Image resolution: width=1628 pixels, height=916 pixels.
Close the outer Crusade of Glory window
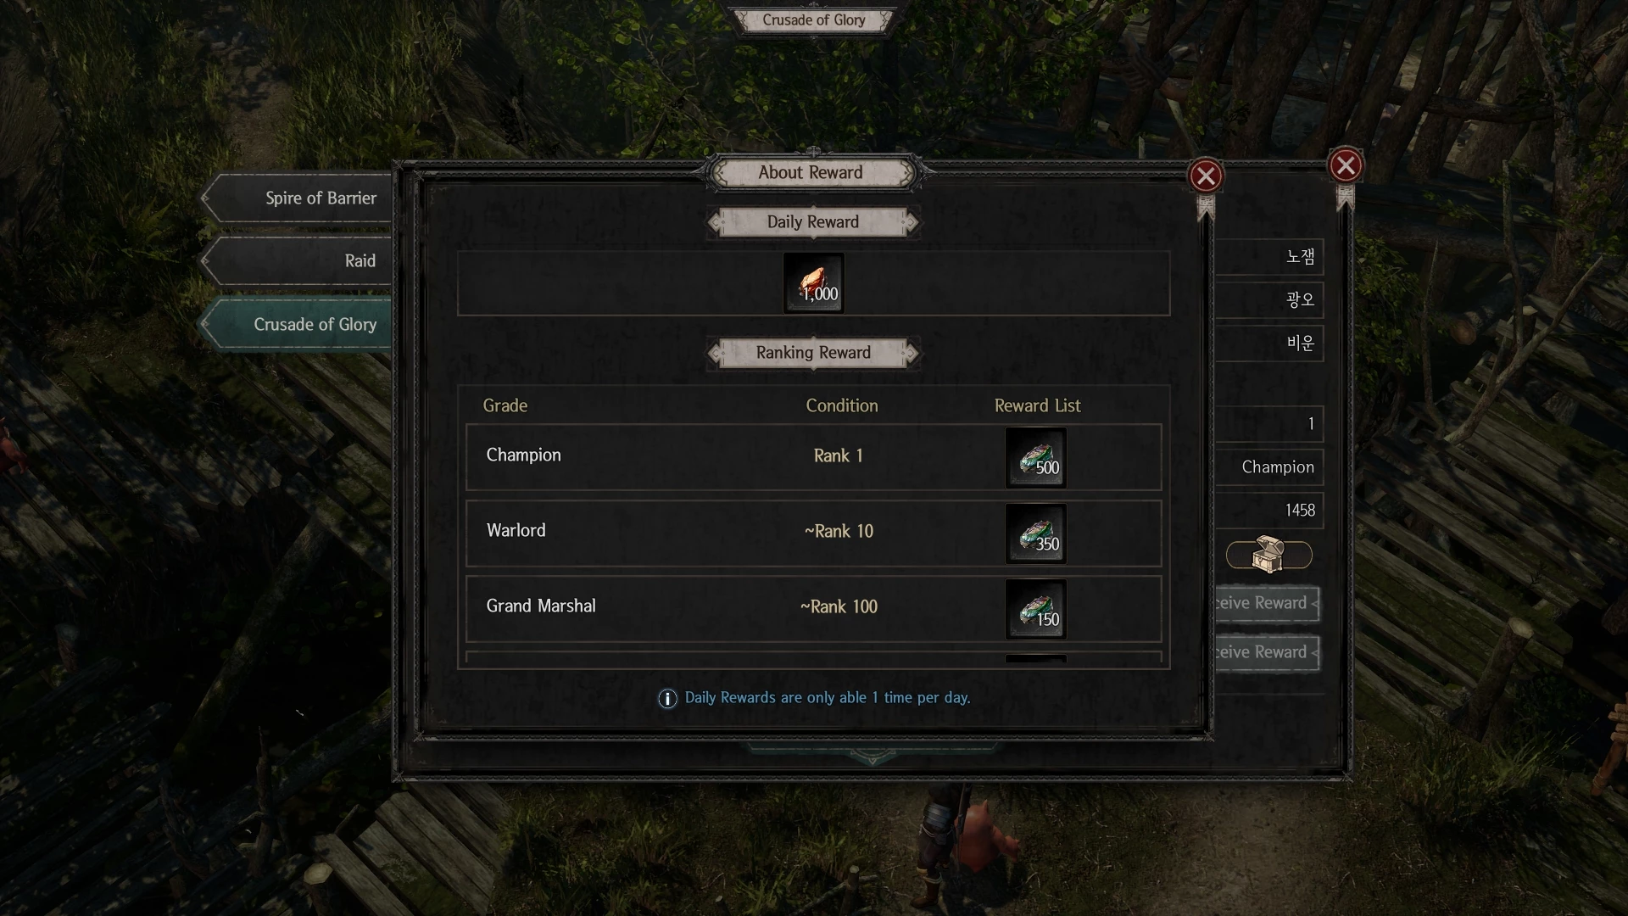(1345, 165)
